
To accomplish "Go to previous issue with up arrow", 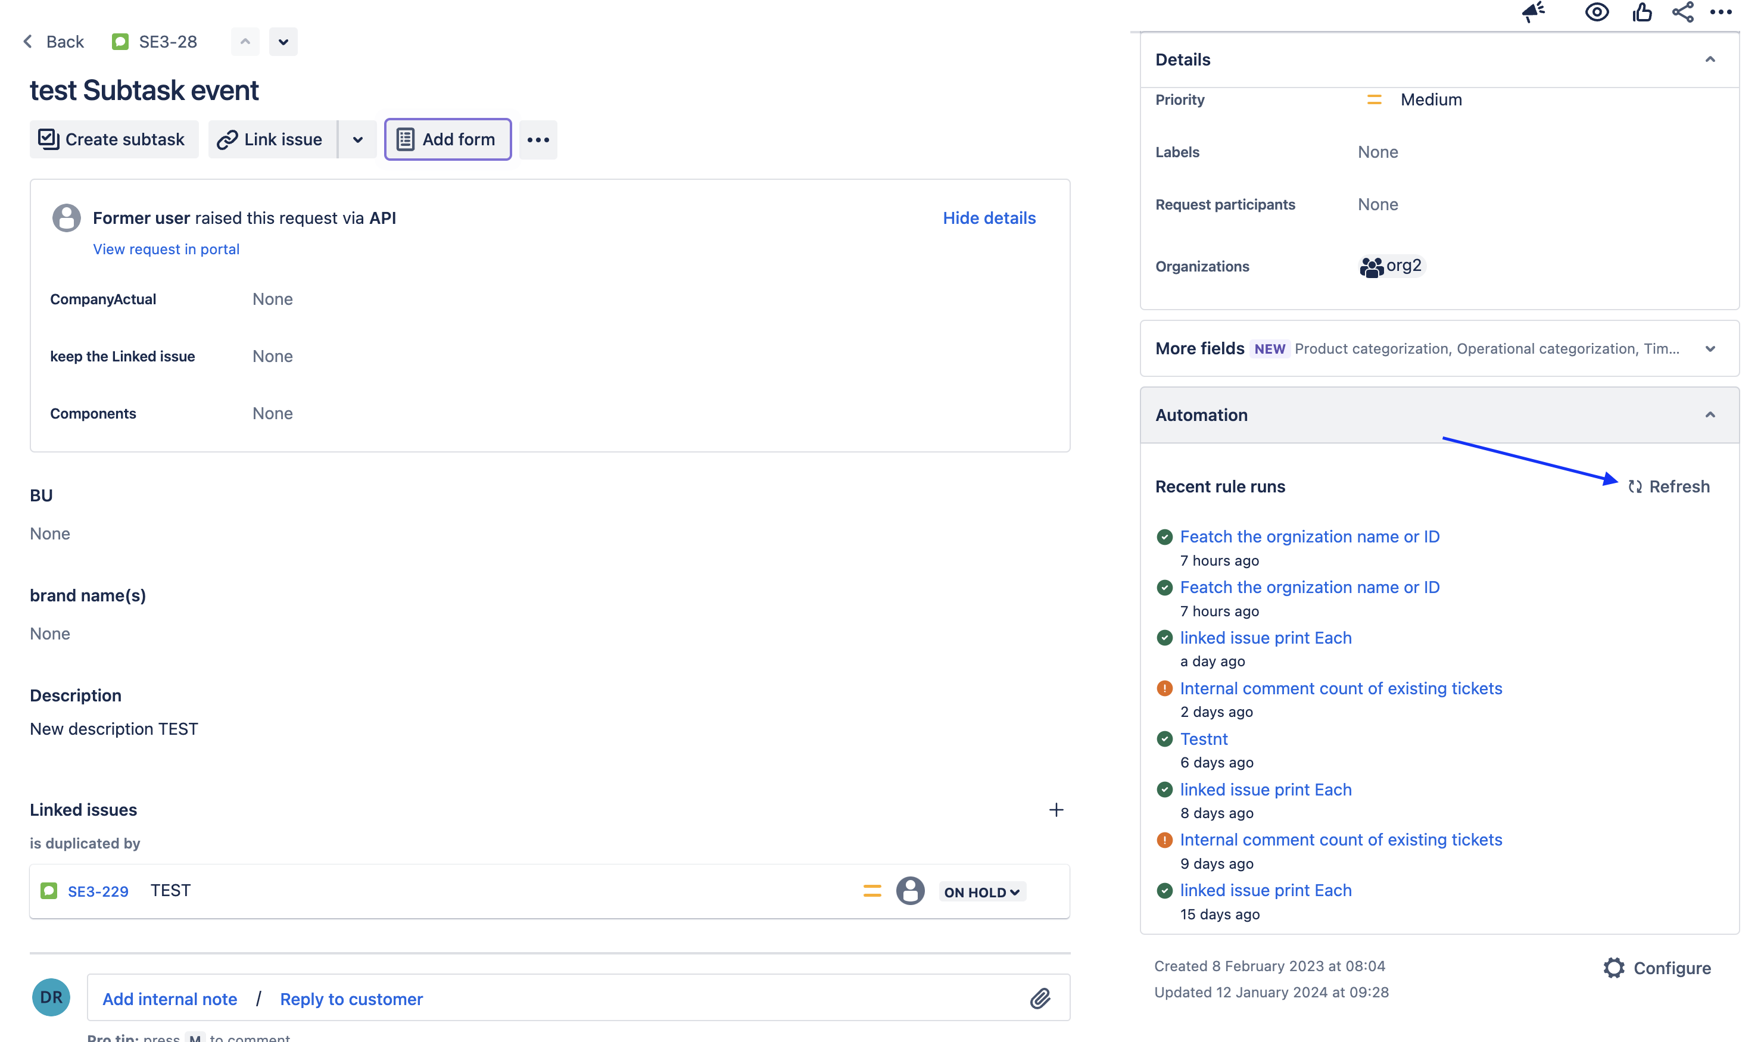I will coord(245,42).
